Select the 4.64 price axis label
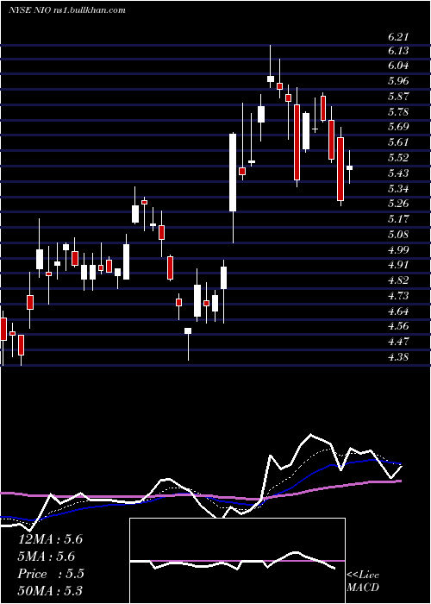The width and height of the screenshot is (431, 604). pyautogui.click(x=398, y=311)
